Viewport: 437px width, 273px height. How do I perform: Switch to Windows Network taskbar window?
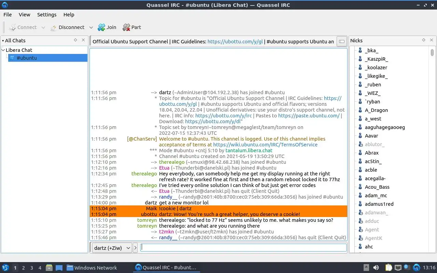coord(92,268)
